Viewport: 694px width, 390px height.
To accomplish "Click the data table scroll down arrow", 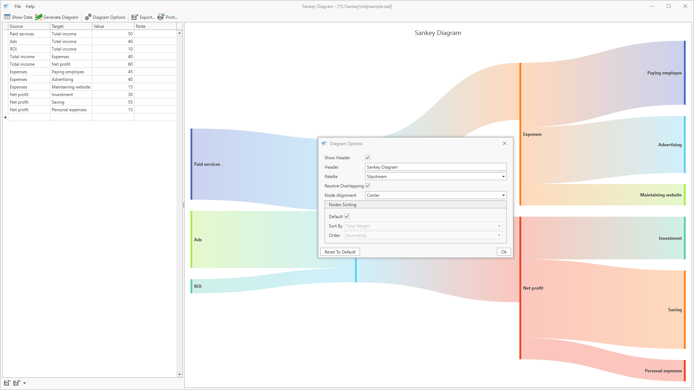I will tap(179, 374).
